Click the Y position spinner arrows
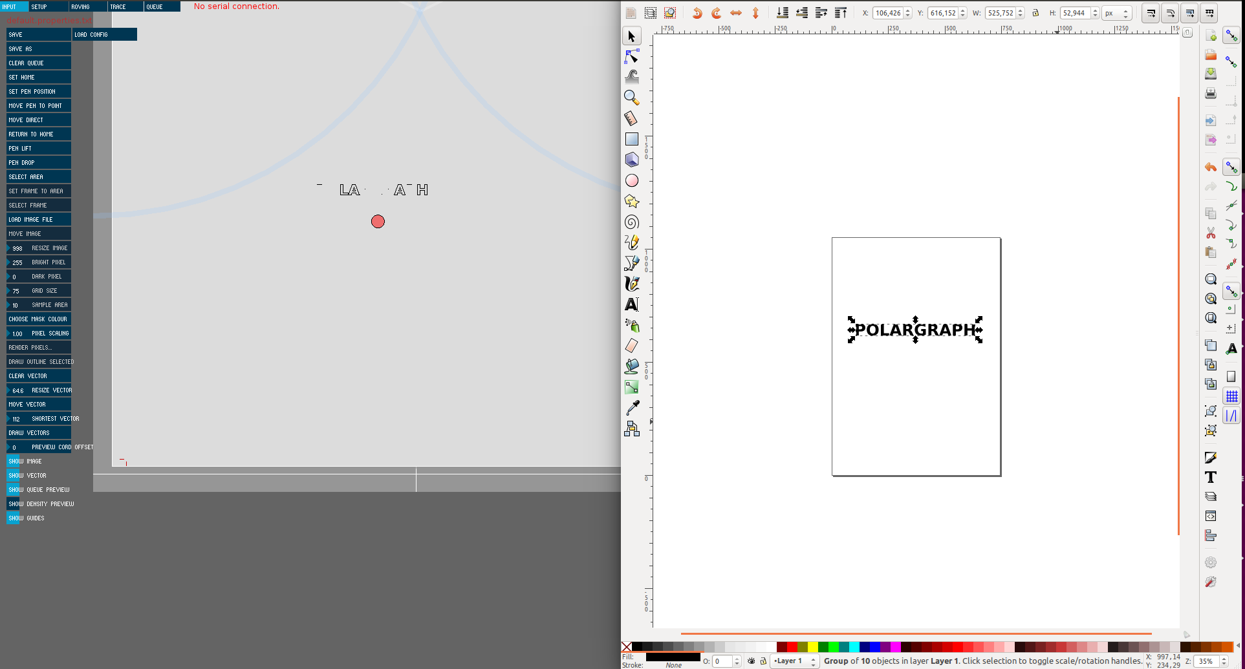1245x669 pixels. [963, 13]
